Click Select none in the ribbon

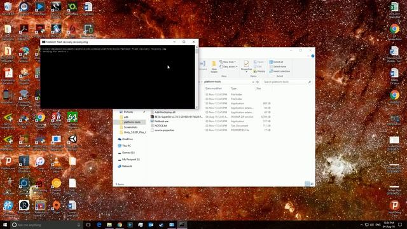[278, 66]
